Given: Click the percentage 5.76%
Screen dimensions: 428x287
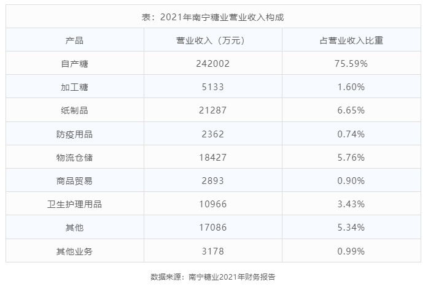Looking at the screenshot, I should tap(351, 158).
